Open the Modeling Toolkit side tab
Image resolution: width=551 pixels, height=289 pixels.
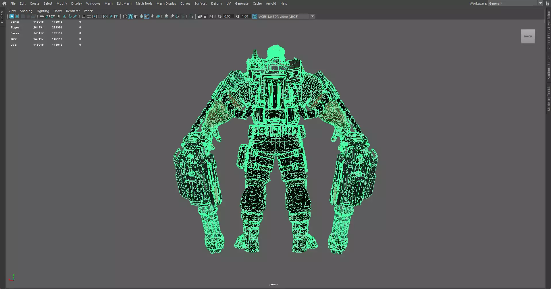click(548, 98)
